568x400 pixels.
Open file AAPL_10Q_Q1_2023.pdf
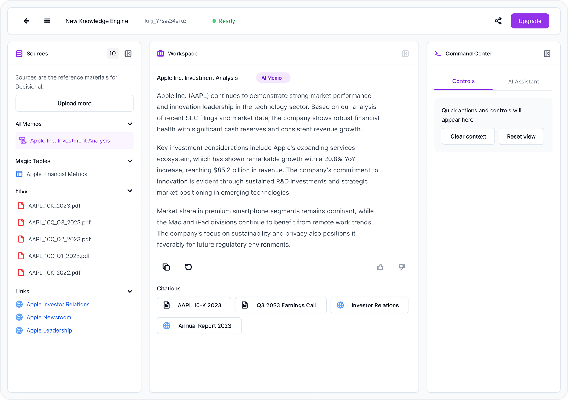(x=59, y=256)
